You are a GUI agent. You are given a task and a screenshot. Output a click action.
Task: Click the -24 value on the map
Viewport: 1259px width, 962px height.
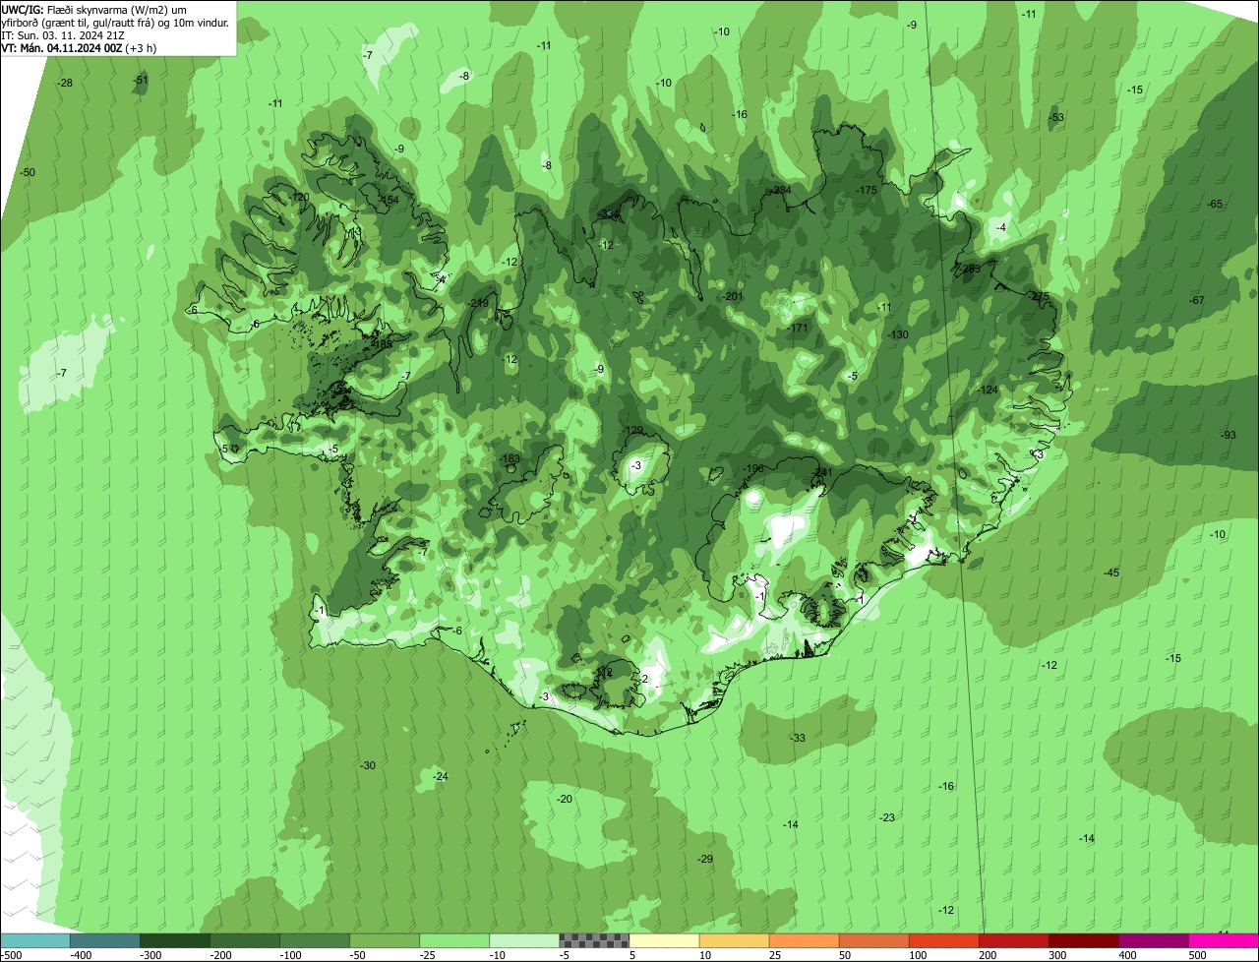(441, 776)
